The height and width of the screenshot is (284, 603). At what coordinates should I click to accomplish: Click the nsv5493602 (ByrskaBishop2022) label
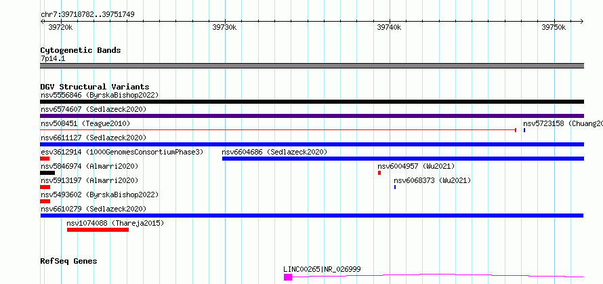(x=100, y=195)
